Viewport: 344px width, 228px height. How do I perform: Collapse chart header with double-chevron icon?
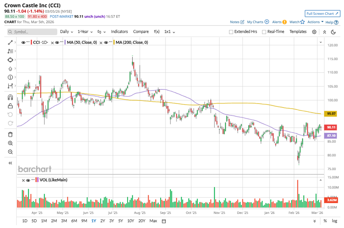click(325, 32)
